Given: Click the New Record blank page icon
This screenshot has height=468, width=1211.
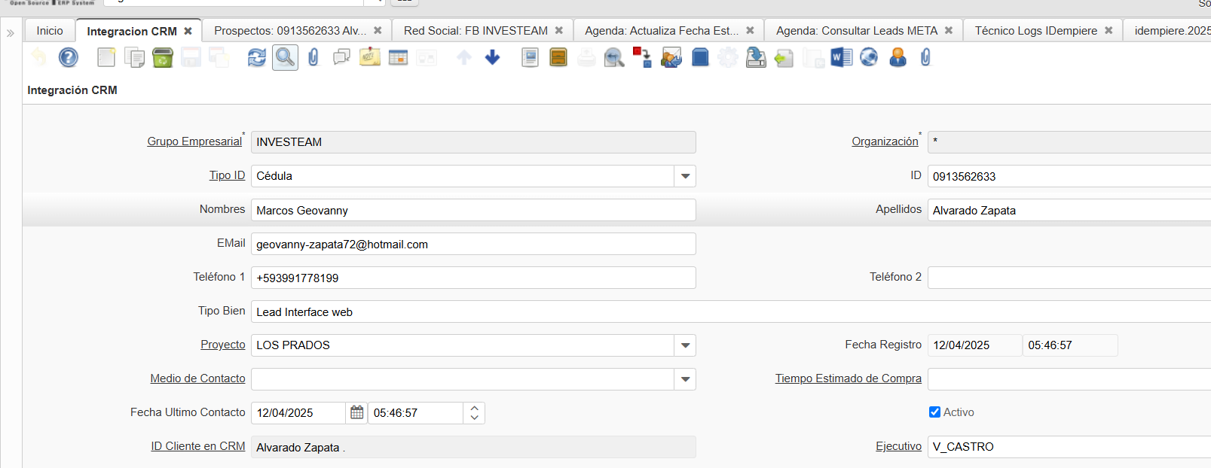Looking at the screenshot, I should (x=106, y=57).
